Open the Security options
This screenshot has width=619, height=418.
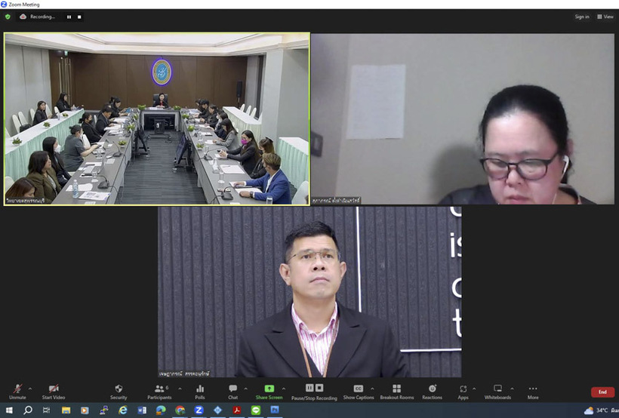[x=119, y=390]
